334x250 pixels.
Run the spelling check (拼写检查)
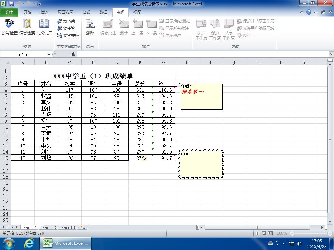[9, 27]
